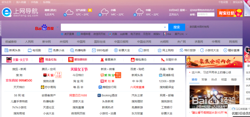Click inside the Baidu search input field

click(x=114, y=27)
